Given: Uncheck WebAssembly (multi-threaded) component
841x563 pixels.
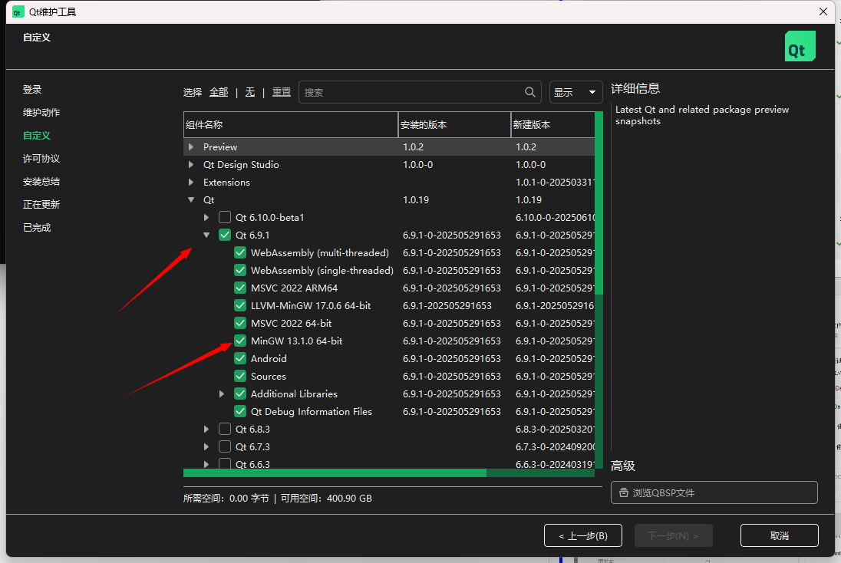Looking at the screenshot, I should tap(240, 252).
